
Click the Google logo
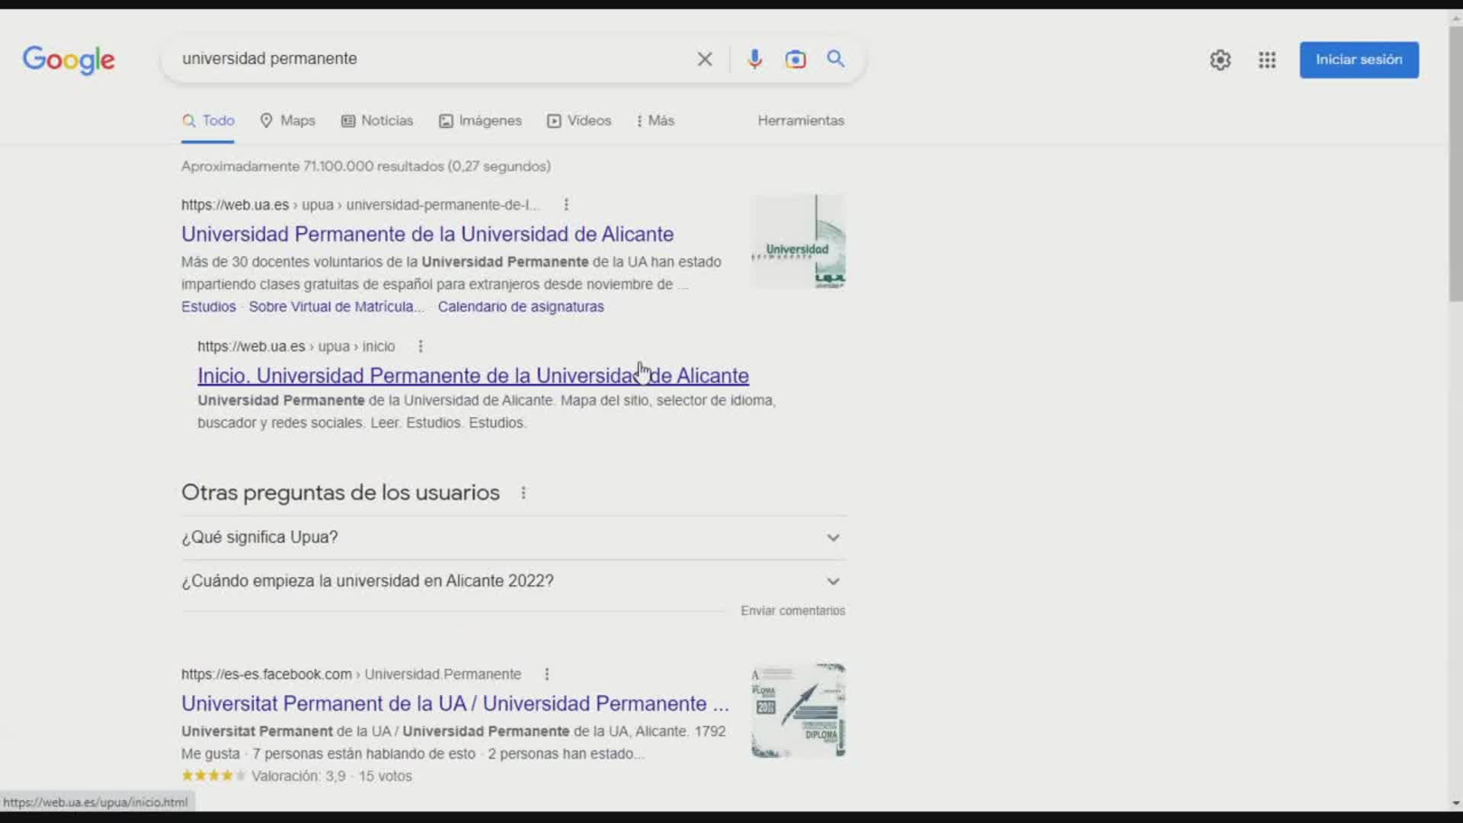coord(69,59)
